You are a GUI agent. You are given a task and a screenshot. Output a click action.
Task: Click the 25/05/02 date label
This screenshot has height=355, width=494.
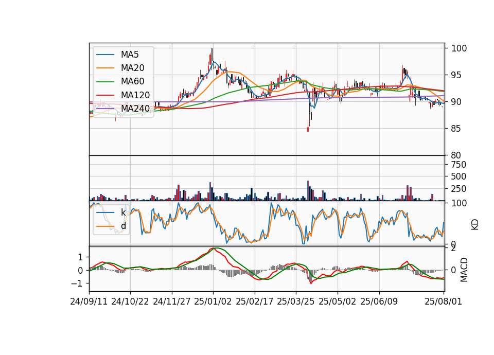click(x=338, y=301)
